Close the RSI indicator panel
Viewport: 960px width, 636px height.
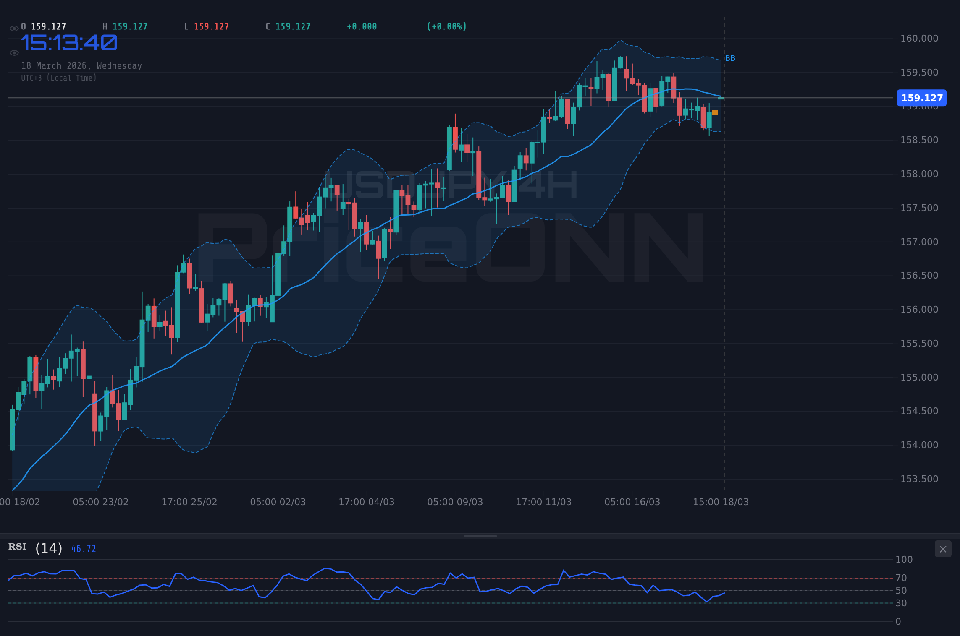[943, 549]
